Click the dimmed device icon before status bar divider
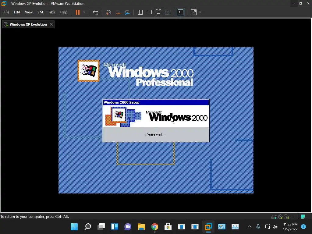 [x=293, y=217]
